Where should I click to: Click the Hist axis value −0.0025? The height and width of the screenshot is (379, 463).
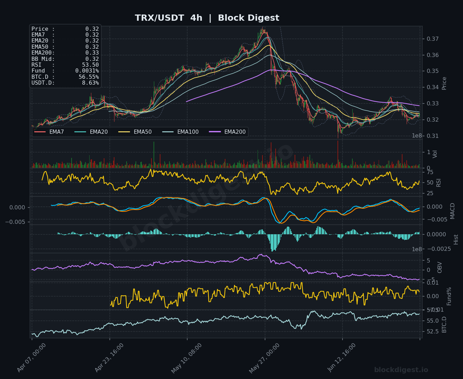click(438, 249)
